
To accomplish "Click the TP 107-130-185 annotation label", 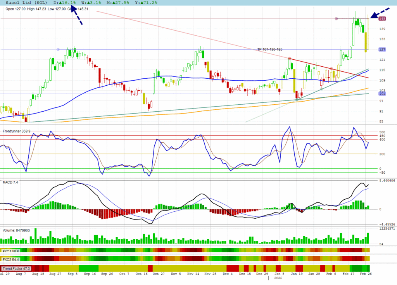I will (275, 49).
